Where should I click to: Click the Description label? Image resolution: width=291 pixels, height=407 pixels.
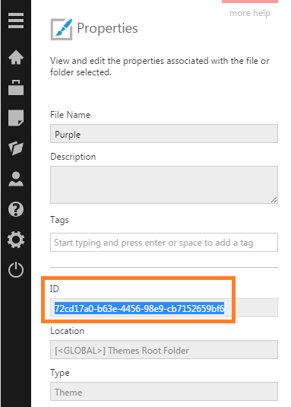click(x=73, y=157)
